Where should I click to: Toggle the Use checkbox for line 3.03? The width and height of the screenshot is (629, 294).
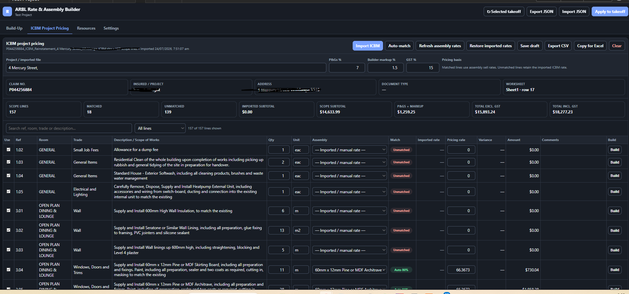tap(9, 250)
